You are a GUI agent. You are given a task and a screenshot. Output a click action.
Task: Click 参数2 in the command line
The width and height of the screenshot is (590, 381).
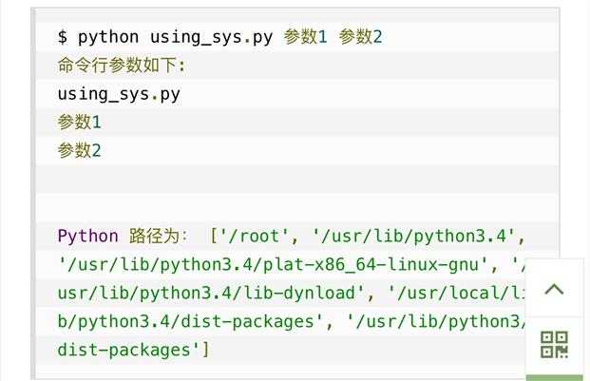[x=360, y=37]
